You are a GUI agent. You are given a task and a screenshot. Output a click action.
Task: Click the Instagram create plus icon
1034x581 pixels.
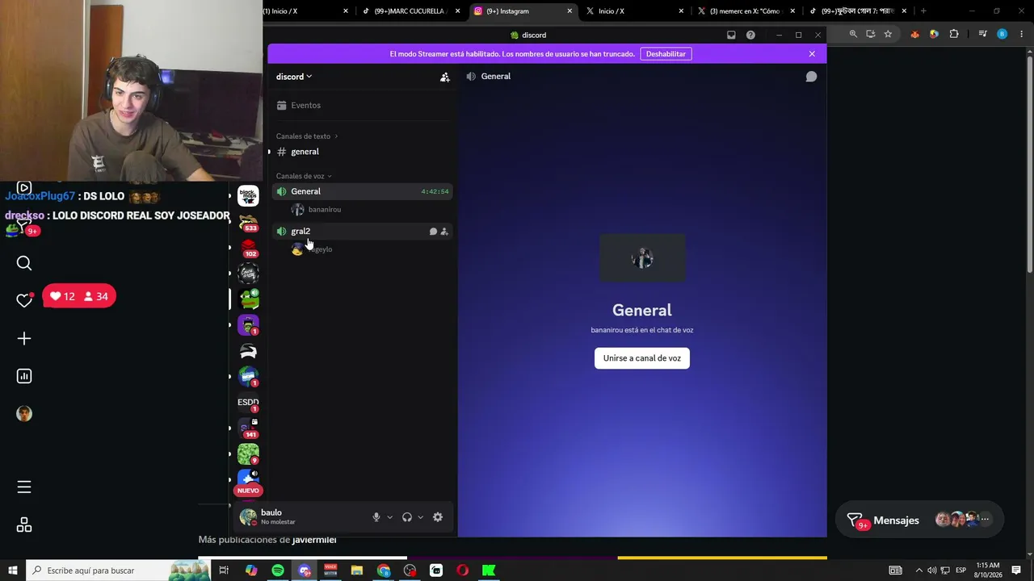(x=24, y=339)
